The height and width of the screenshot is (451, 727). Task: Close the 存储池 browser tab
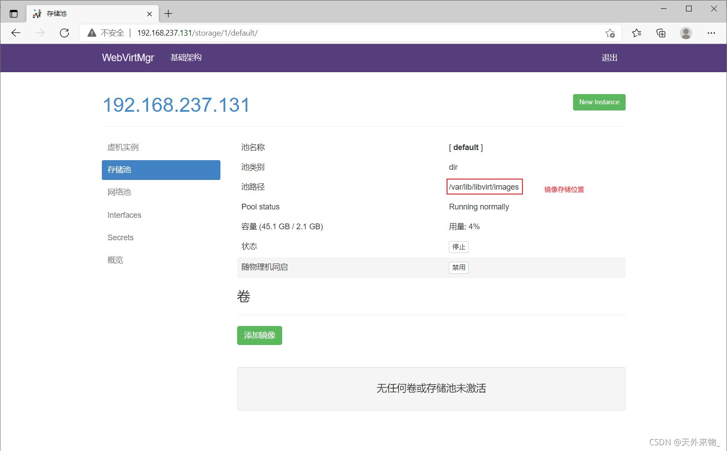[149, 14]
